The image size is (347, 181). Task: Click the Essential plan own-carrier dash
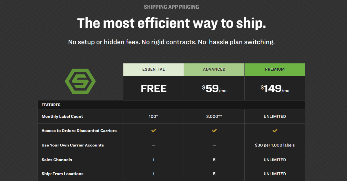154,145
